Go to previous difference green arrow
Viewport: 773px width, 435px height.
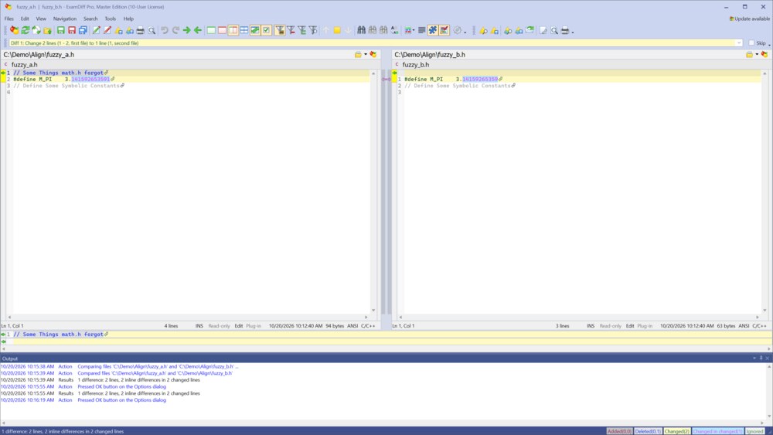pyautogui.click(x=198, y=31)
